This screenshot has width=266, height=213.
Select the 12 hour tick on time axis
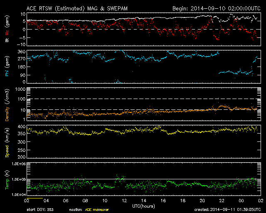pyautogui.click(x=124, y=201)
